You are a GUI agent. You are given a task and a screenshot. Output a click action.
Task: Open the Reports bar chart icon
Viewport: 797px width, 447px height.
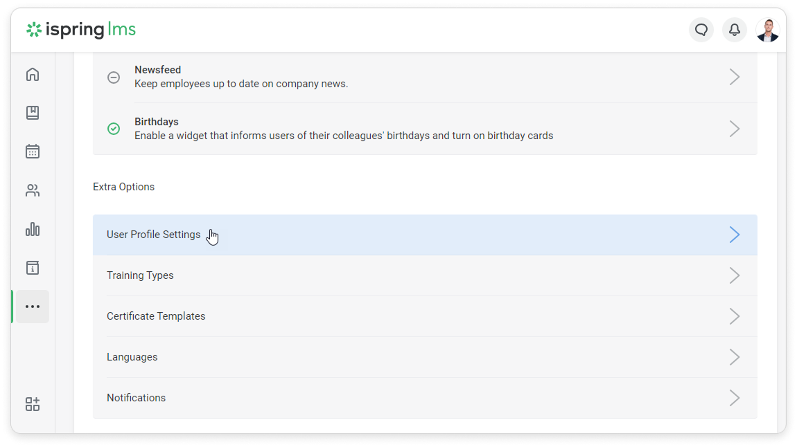coord(33,229)
